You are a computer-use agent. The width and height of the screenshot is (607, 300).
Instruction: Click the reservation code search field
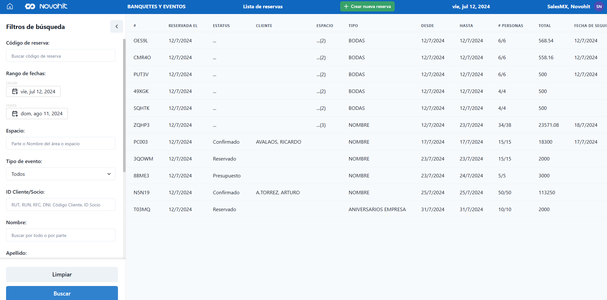[61, 56]
